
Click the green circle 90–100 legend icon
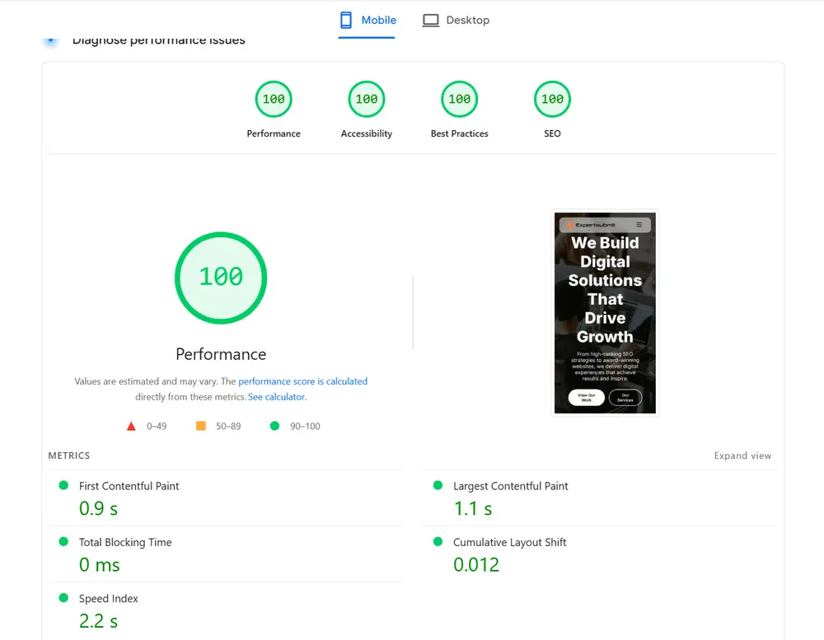pos(274,426)
